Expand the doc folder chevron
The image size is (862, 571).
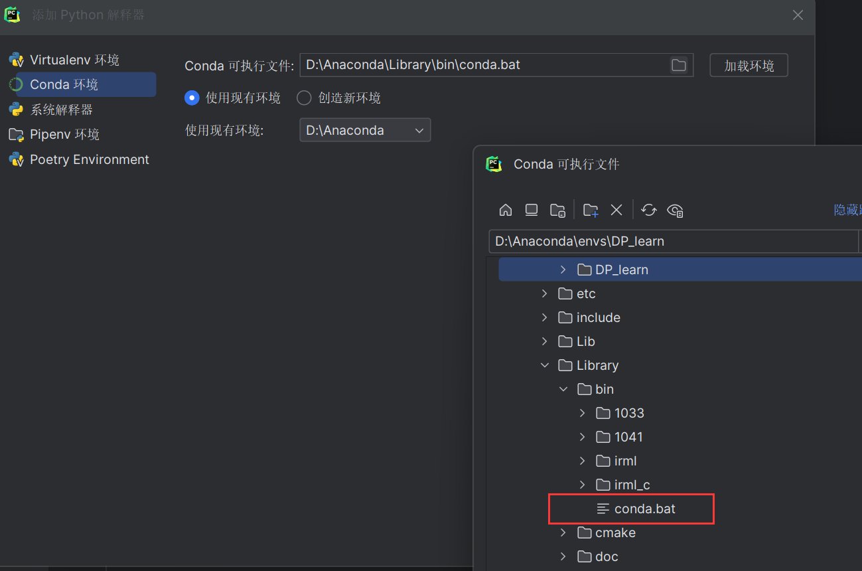563,556
